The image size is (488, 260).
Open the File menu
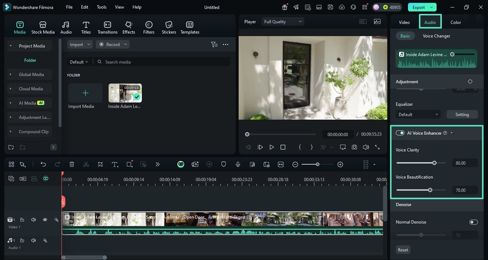click(x=69, y=7)
